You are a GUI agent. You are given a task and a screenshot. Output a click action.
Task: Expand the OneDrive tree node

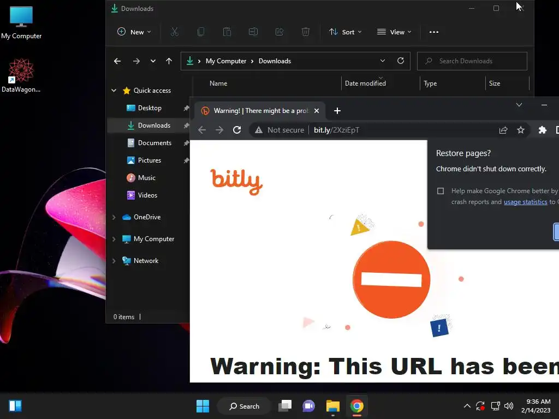[x=114, y=217]
